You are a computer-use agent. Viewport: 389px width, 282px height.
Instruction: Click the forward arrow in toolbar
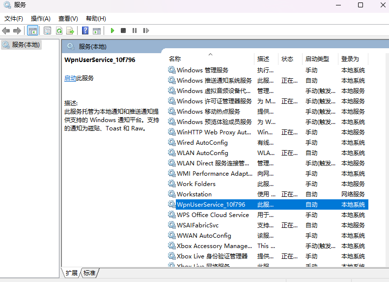pos(17,31)
